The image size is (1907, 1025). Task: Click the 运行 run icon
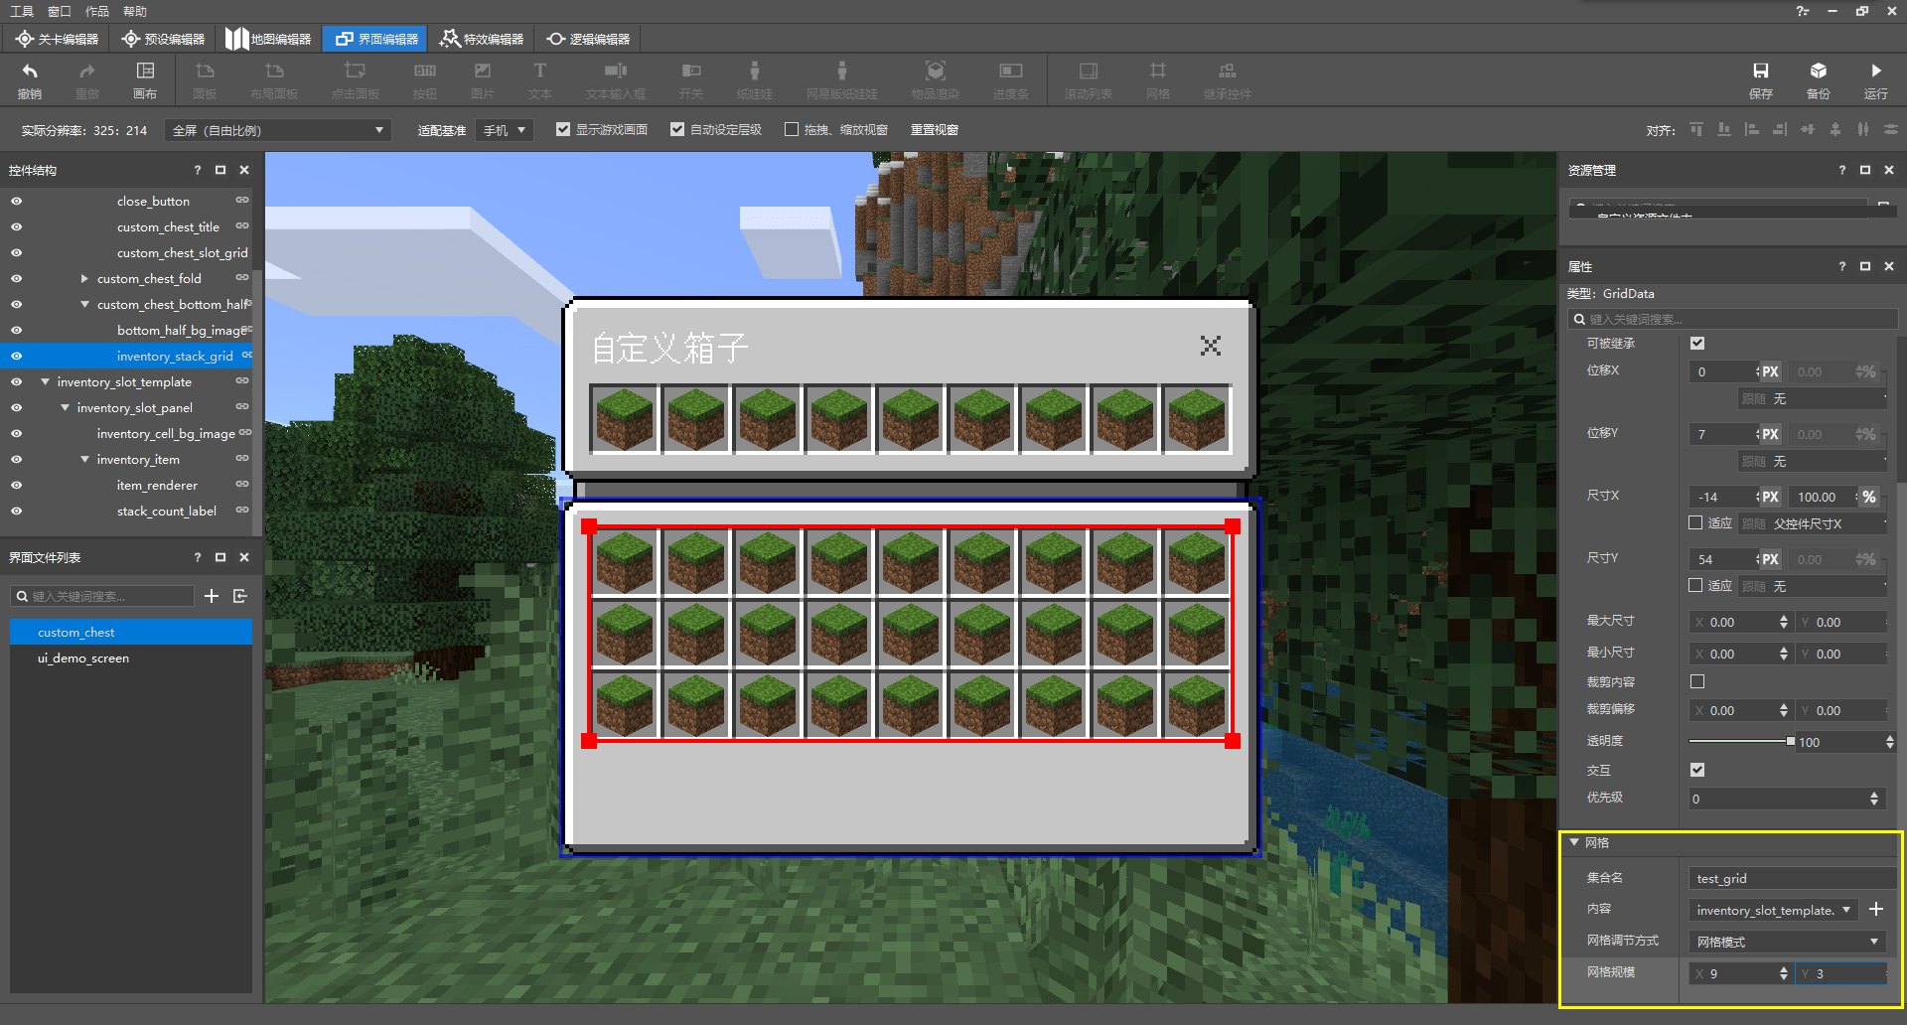(x=1876, y=72)
